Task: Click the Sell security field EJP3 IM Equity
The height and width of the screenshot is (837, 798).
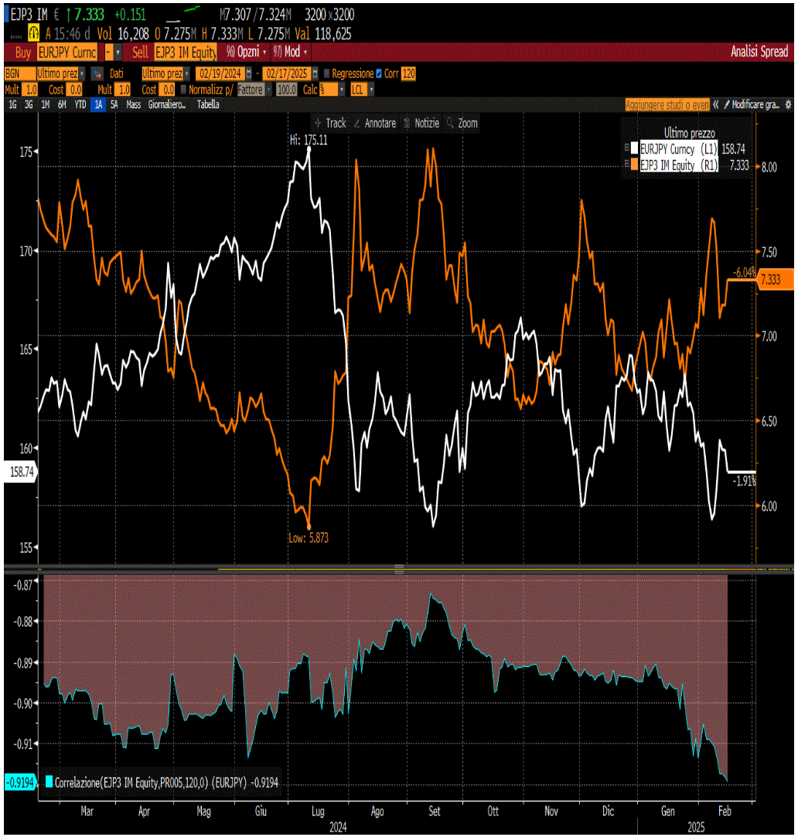Action: coord(186,53)
